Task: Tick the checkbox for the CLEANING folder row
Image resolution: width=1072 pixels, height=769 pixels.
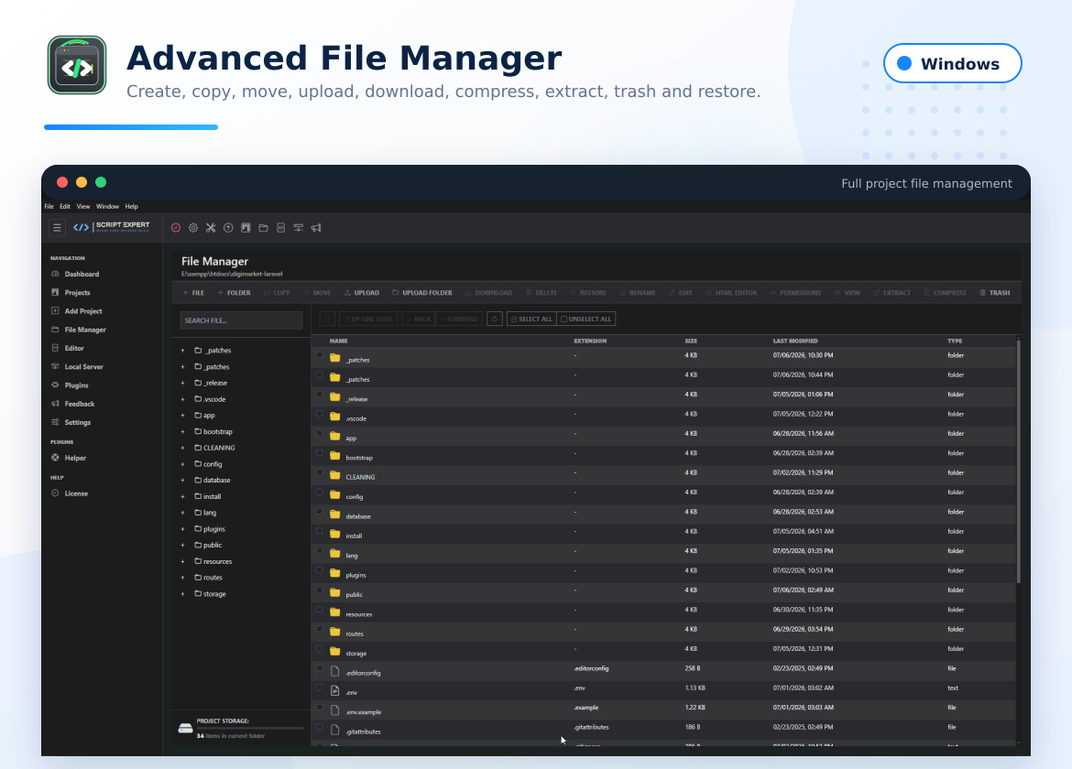Action: tap(319, 471)
